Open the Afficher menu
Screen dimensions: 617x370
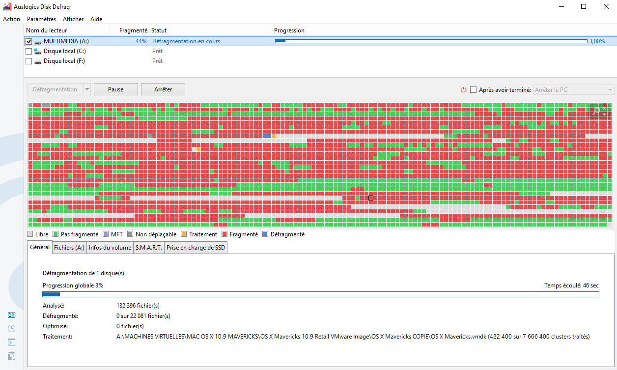(x=73, y=19)
